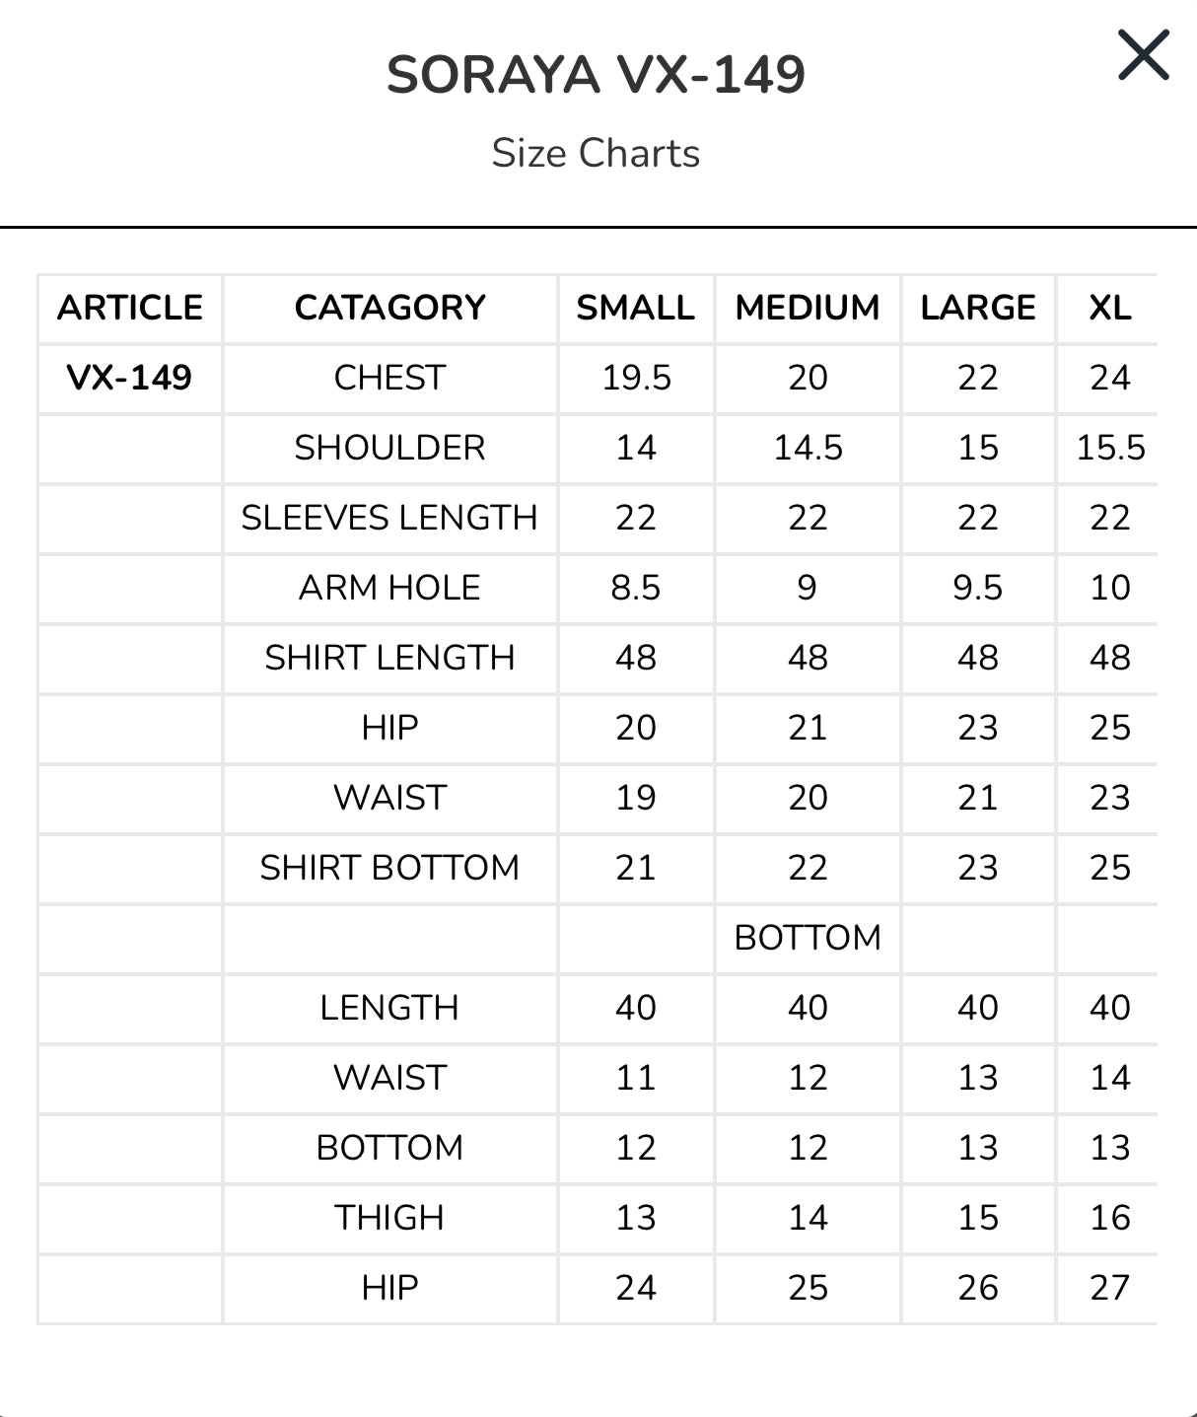Click the XL size column header

click(x=1110, y=308)
